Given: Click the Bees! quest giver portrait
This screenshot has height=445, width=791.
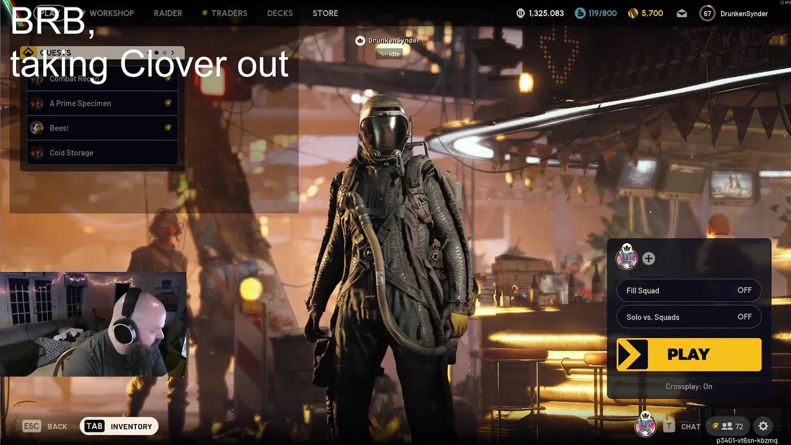Looking at the screenshot, I should click(37, 128).
